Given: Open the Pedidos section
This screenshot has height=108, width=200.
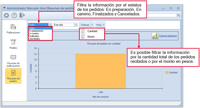Looking at the screenshot, I should pos(13,44).
